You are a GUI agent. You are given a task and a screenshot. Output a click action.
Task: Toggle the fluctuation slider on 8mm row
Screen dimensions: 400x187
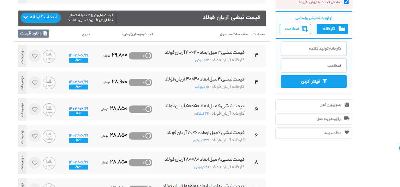[141, 162]
